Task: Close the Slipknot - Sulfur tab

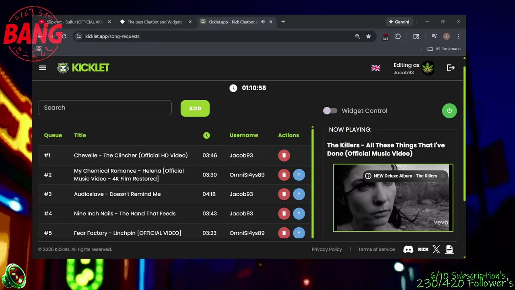Action: pos(109,22)
